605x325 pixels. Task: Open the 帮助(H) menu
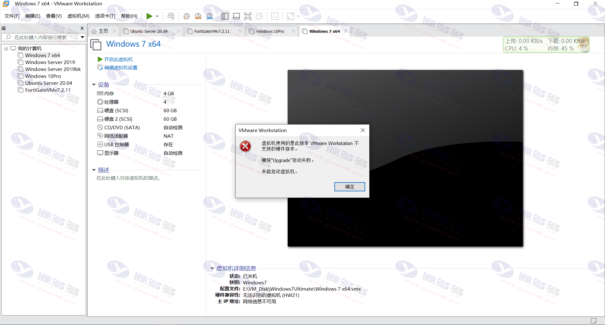[129, 16]
